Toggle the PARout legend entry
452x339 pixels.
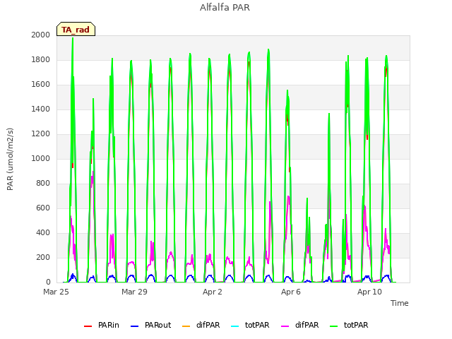click(150, 325)
